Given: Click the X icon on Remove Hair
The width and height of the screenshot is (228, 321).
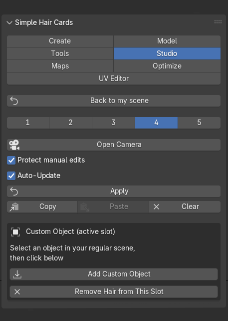Looking at the screenshot, I should point(17,292).
